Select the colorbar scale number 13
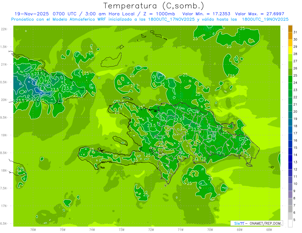 coord(295,162)
